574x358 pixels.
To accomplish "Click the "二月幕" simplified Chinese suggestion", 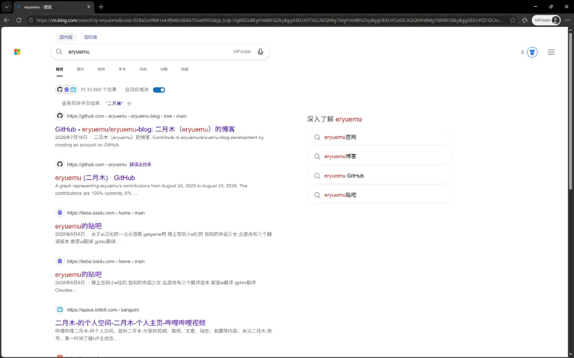I will tap(114, 104).
